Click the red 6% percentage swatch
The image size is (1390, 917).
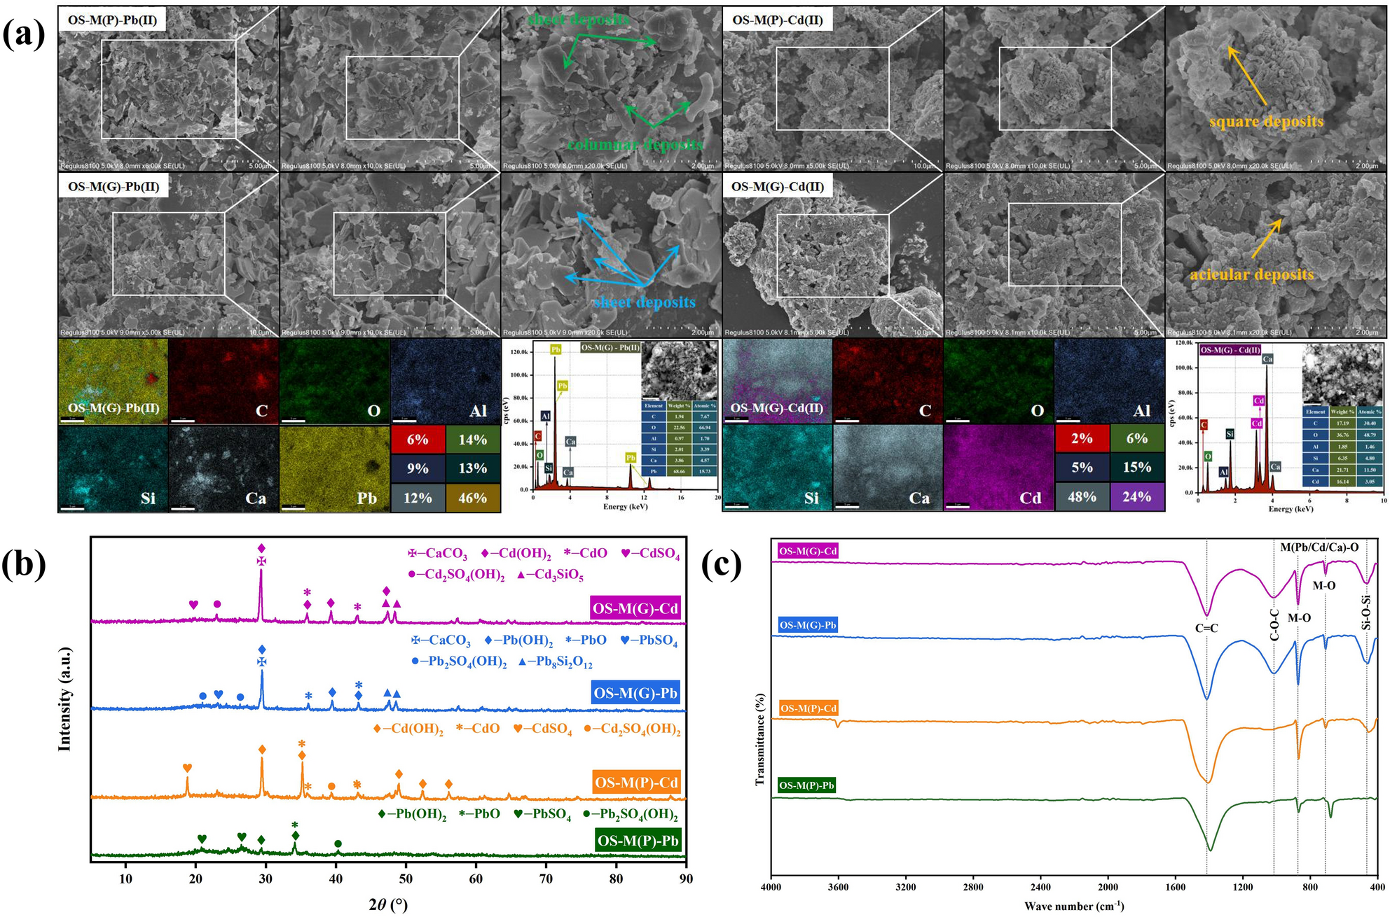[418, 440]
